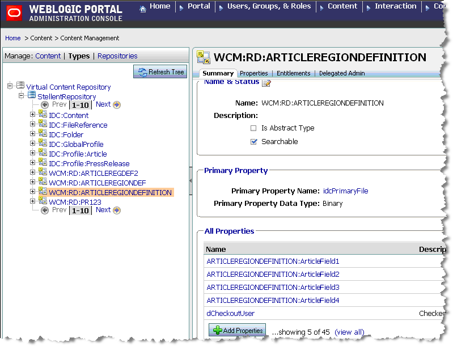Viewport: 453px width, 346px height.
Task: Expand the IDC:Profile:Article node
Action: coord(33,153)
